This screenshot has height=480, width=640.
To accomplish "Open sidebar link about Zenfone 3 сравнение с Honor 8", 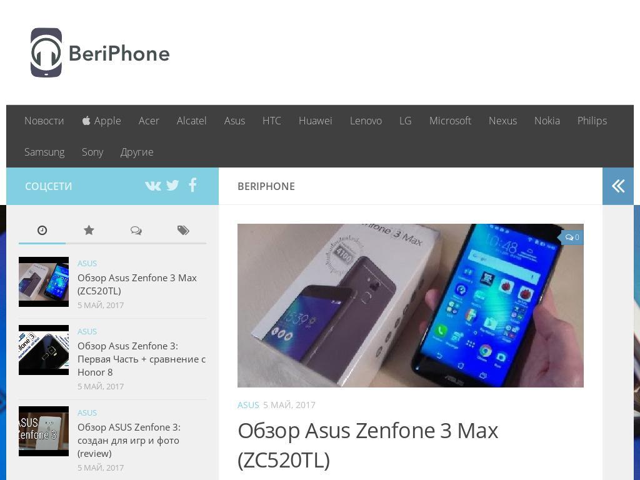I will (x=142, y=359).
